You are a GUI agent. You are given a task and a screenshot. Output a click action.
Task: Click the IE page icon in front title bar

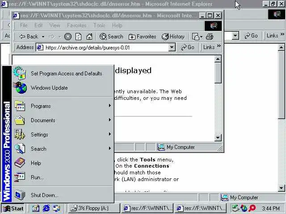16,16
